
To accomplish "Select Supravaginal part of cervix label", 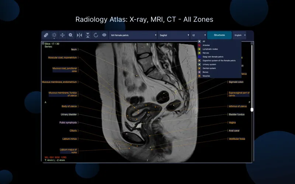I will tap(239, 94).
